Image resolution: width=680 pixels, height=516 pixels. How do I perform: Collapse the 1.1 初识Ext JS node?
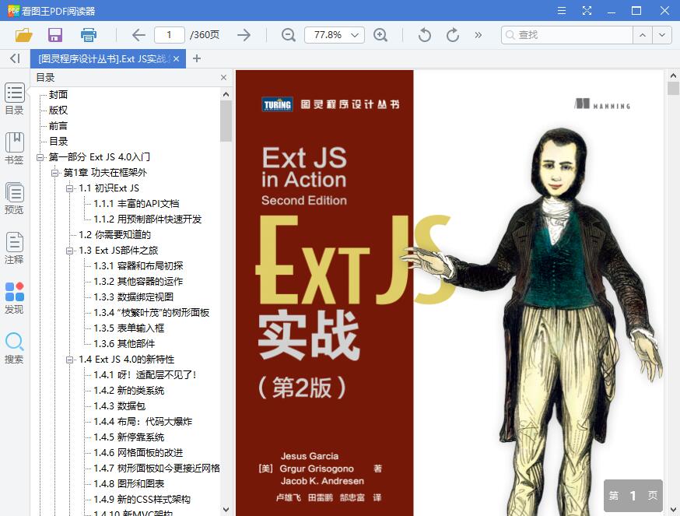click(70, 188)
